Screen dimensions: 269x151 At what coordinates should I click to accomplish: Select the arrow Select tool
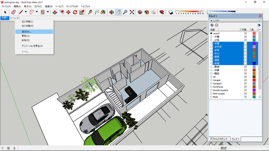[x=5, y=12]
